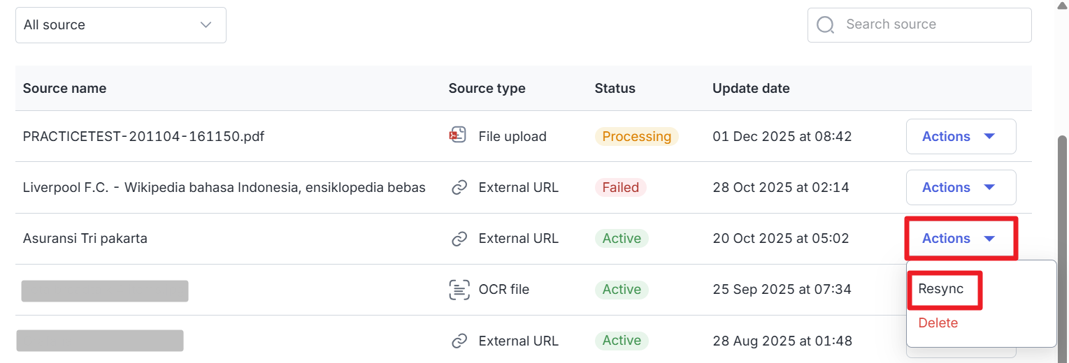Click the Liverpool F.C. row link icon
The image size is (1069, 363).
tap(459, 188)
